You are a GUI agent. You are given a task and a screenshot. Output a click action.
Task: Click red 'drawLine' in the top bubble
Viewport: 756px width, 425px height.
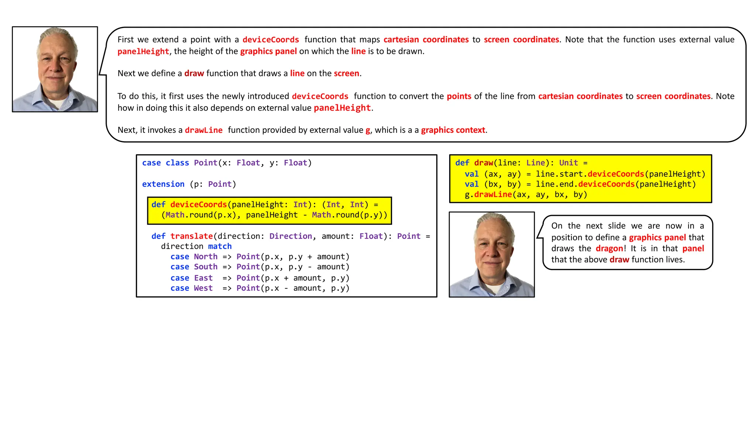203,130
